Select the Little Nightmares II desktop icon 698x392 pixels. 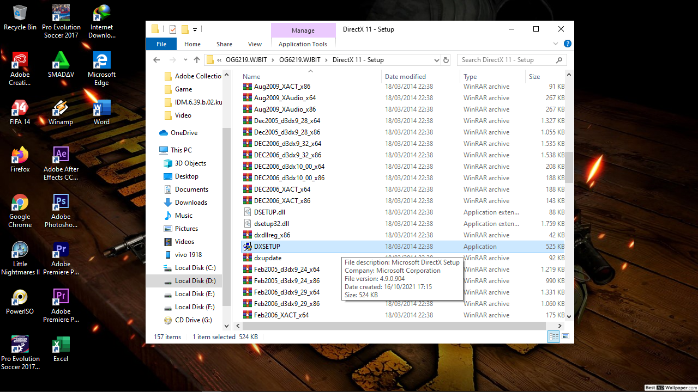tap(20, 258)
